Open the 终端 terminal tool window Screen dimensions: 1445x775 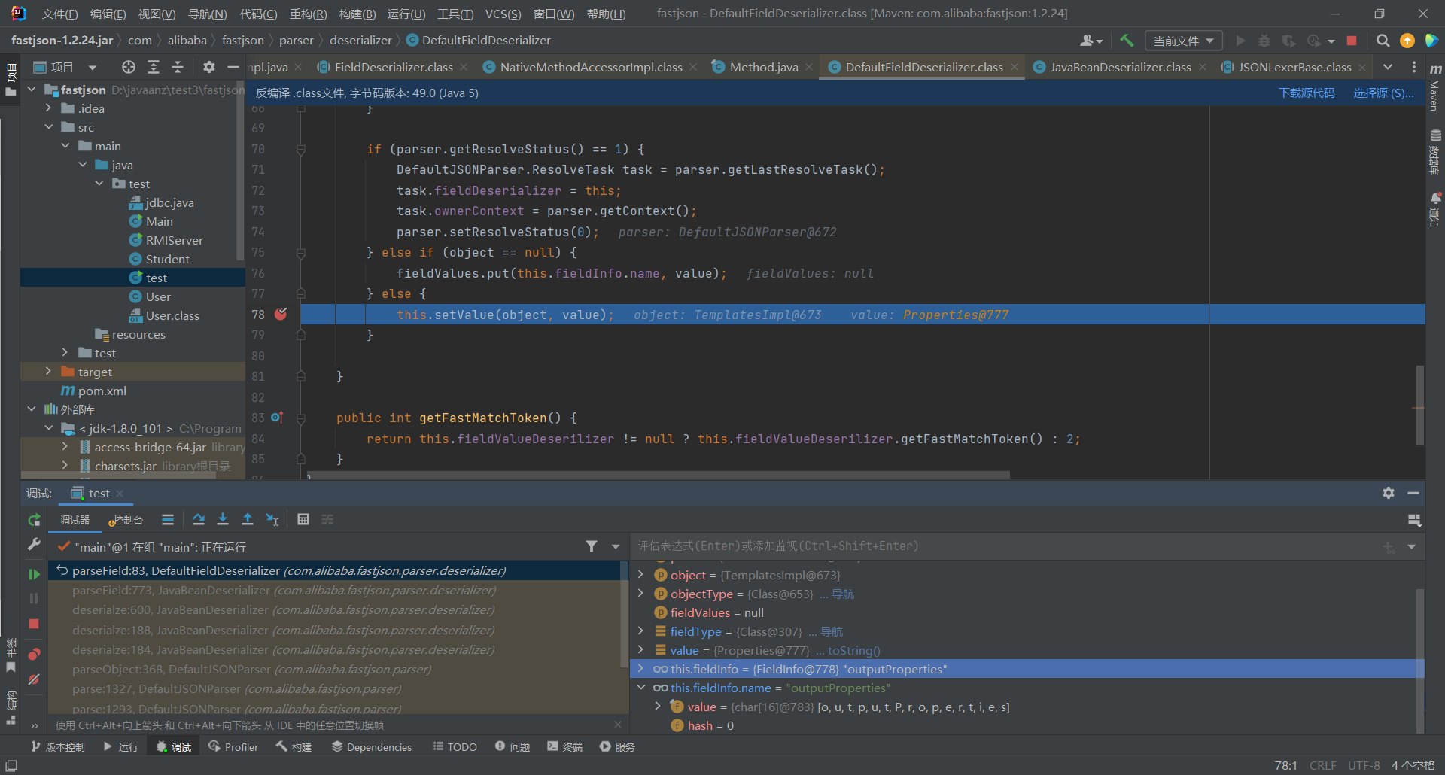coord(564,746)
